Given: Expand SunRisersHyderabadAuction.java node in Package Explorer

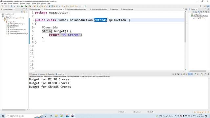Looking at the screenshot, I should click(7, 34).
